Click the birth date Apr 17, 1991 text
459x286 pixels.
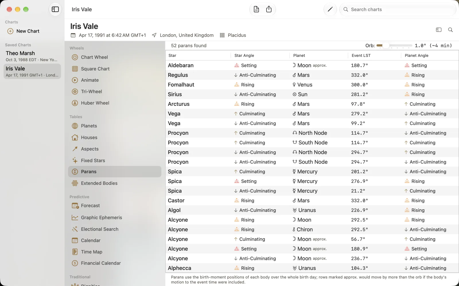tap(112, 35)
